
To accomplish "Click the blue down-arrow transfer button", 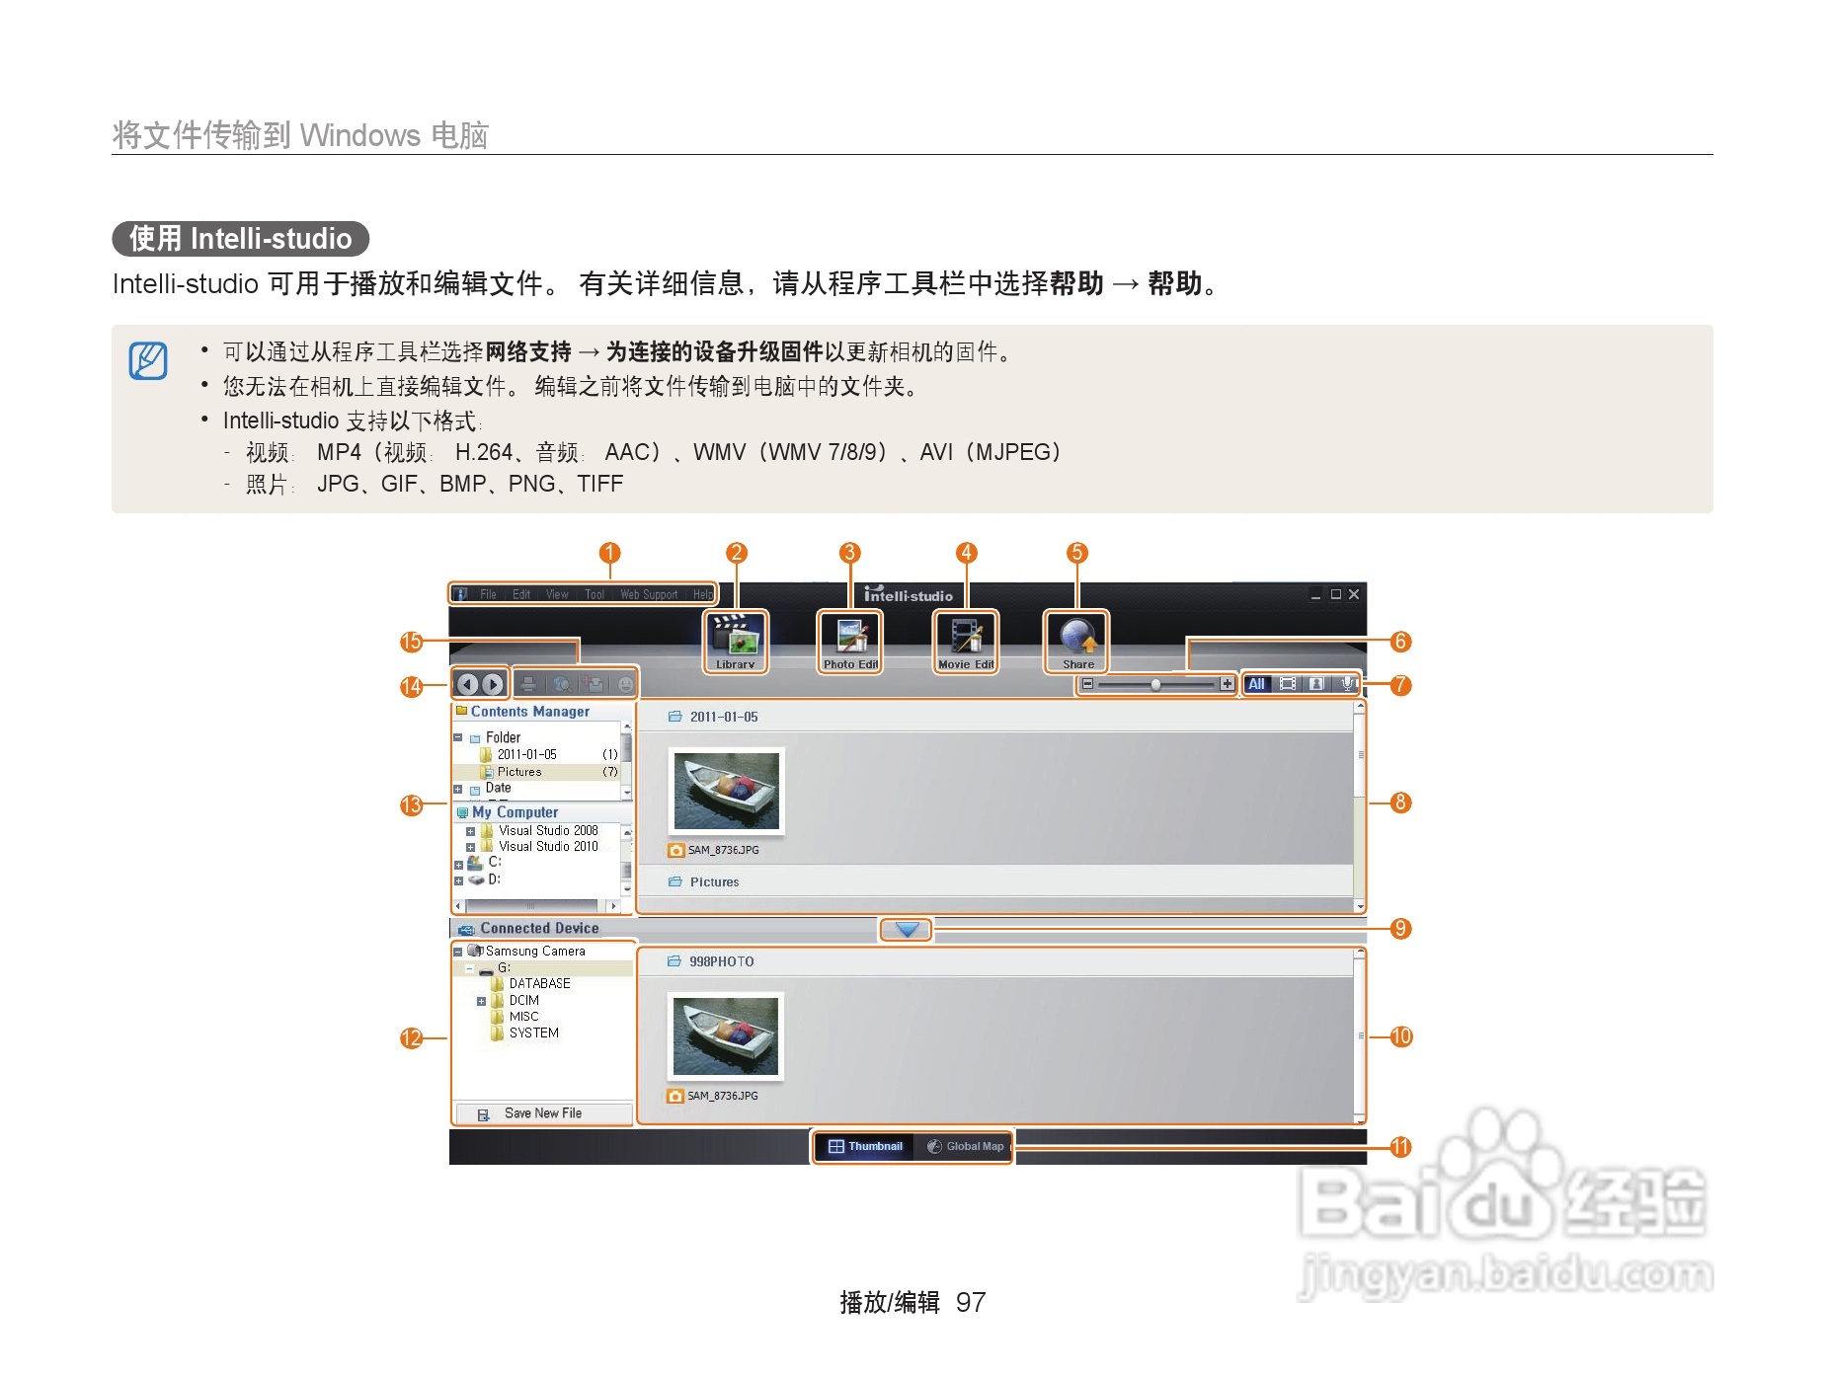I will click(907, 929).
